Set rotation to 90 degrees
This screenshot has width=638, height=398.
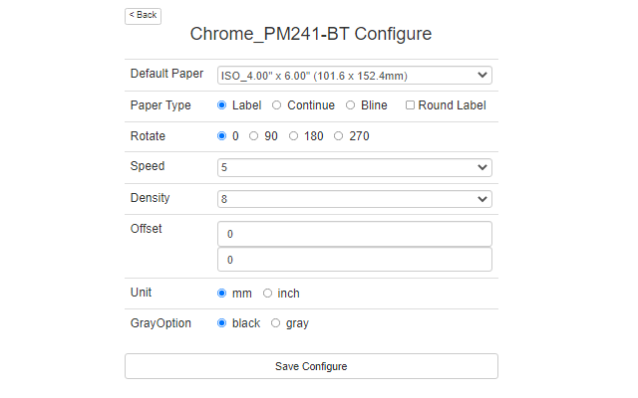pos(254,136)
